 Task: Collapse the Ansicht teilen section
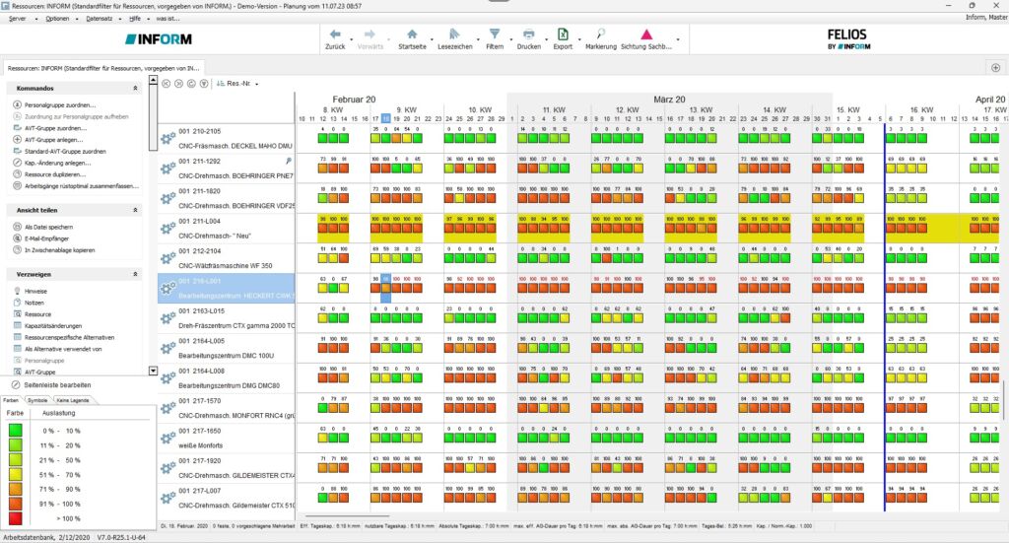pyautogui.click(x=135, y=210)
